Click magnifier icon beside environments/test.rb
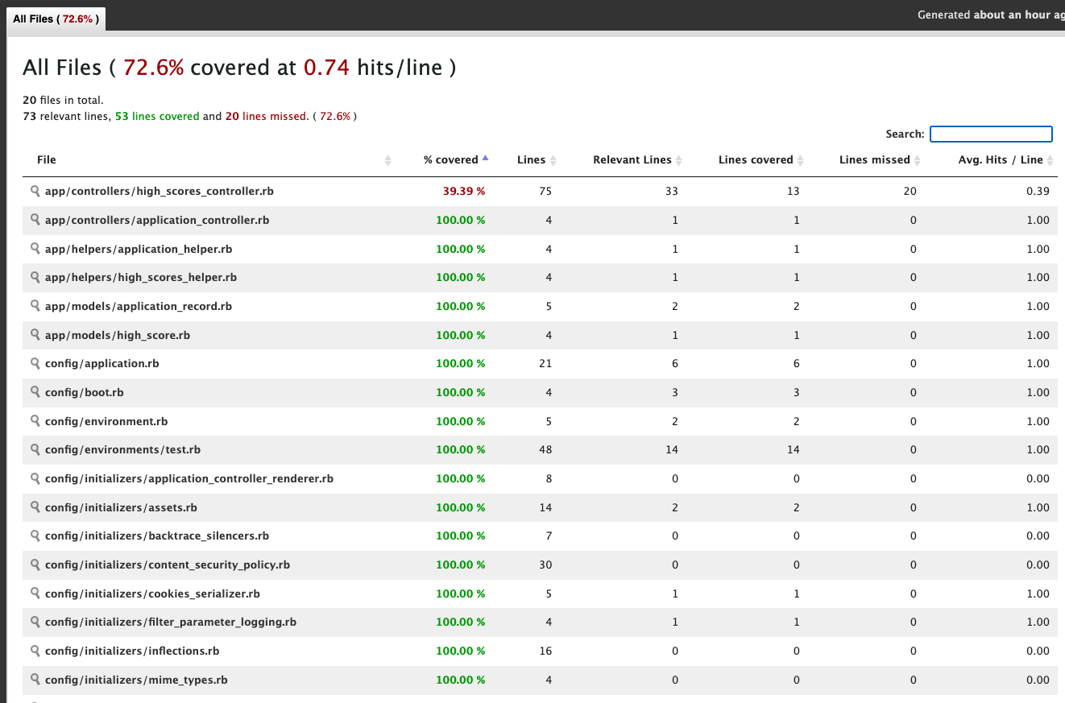1065x703 pixels. (35, 449)
